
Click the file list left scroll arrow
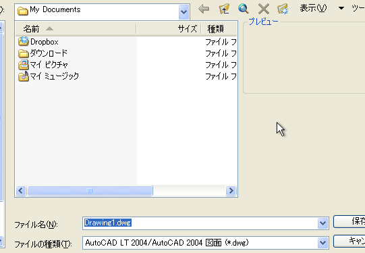(21, 191)
